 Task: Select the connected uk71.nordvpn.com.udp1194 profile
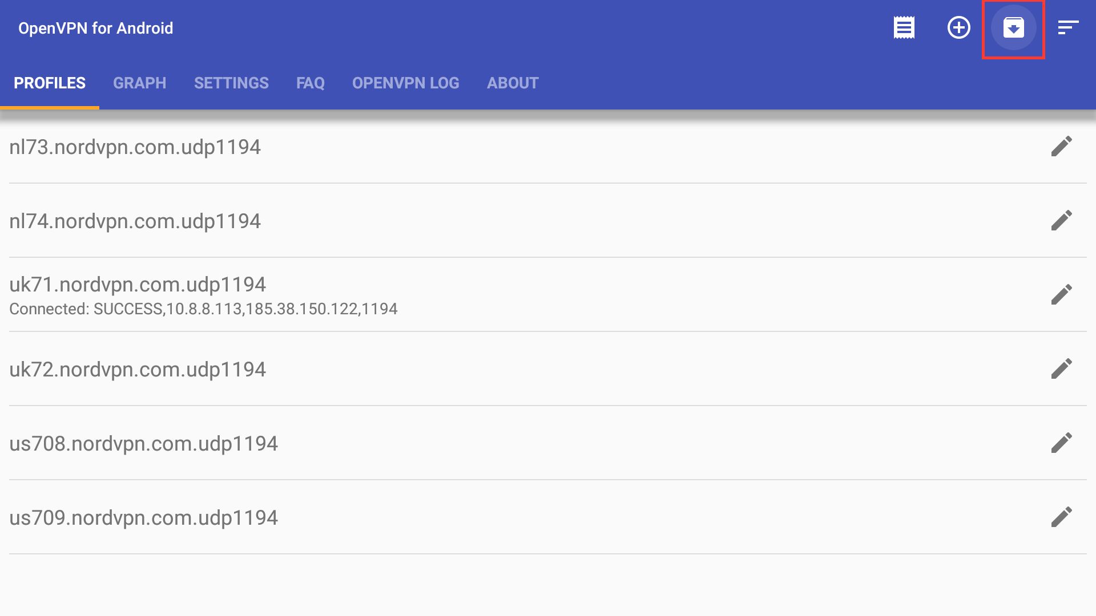(138, 285)
